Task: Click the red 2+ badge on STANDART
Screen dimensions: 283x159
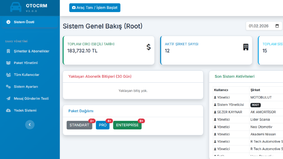Action: (92, 121)
